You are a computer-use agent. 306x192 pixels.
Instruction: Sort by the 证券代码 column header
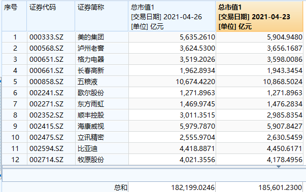coord(51,16)
